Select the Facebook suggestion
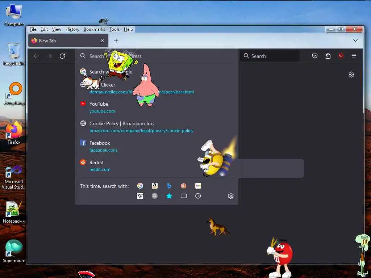371x278 pixels. 157,146
